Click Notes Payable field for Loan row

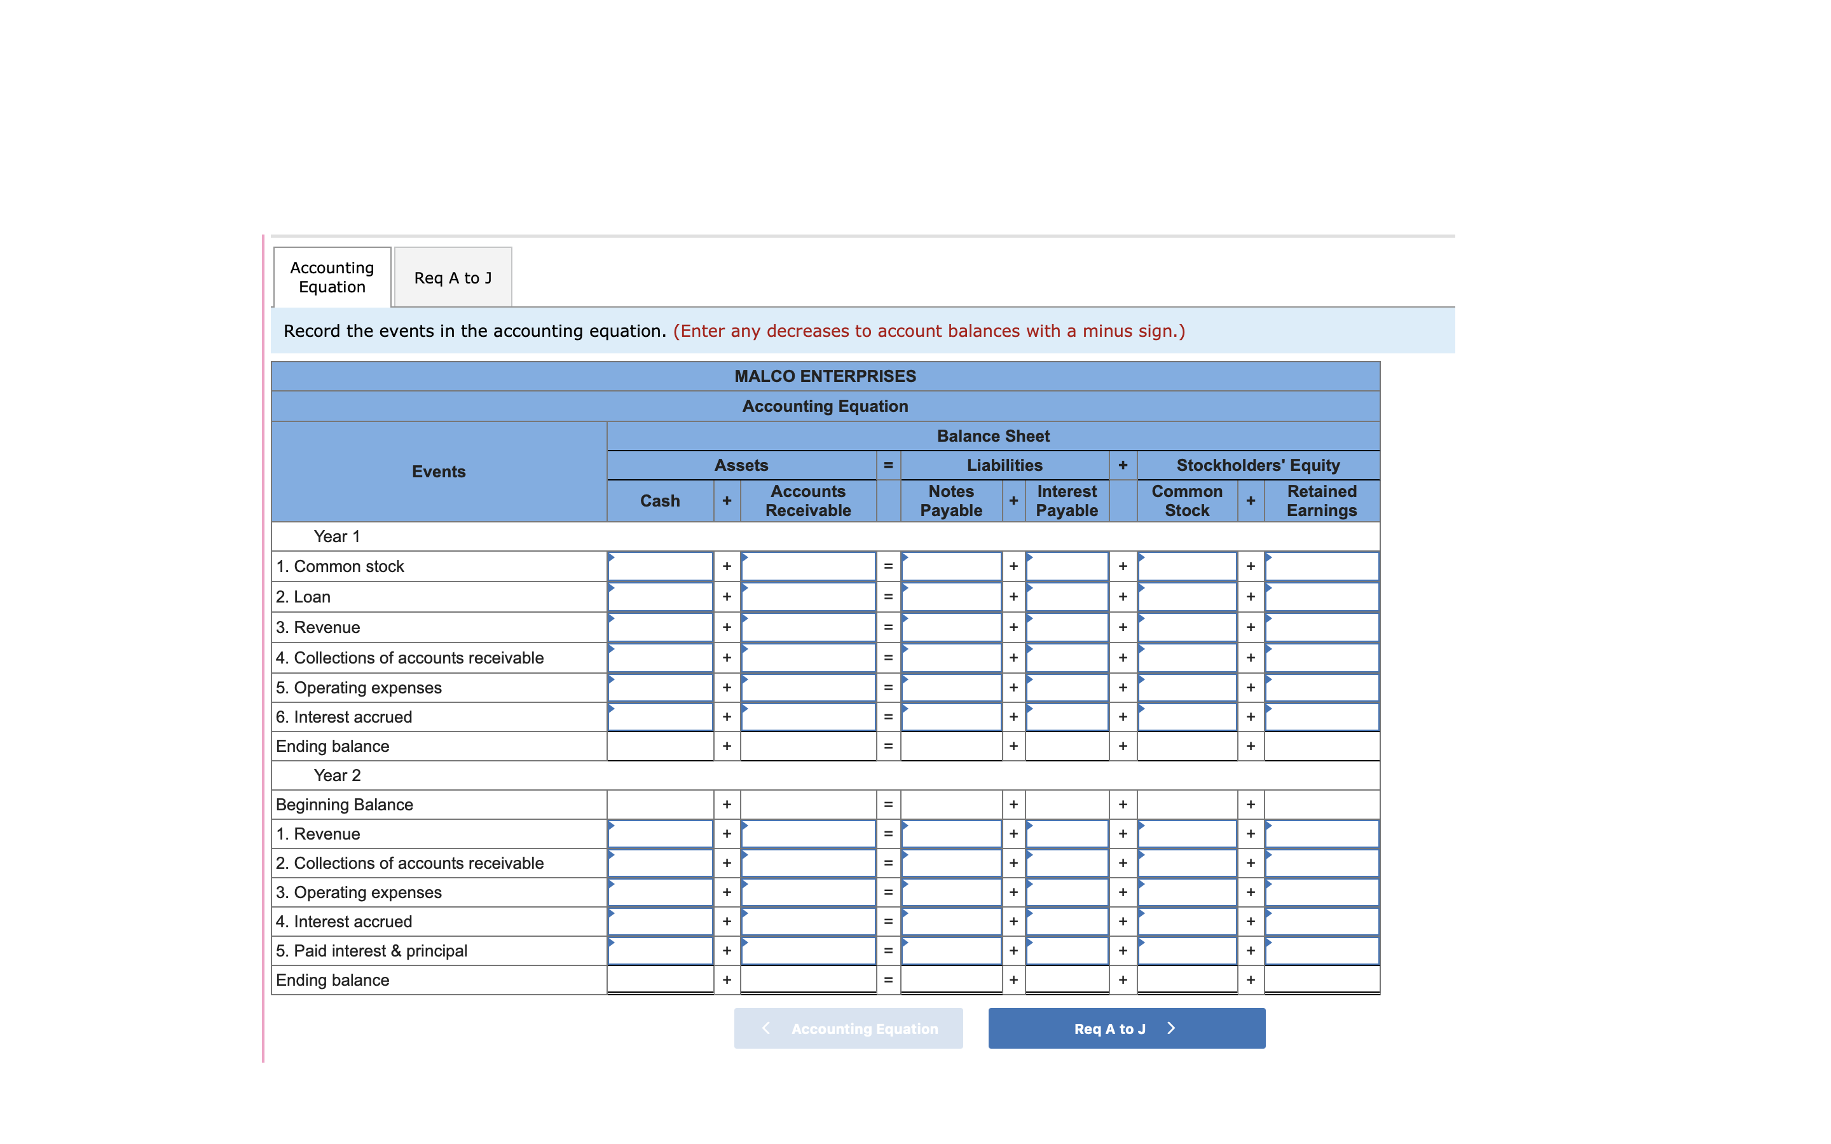pos(951,597)
